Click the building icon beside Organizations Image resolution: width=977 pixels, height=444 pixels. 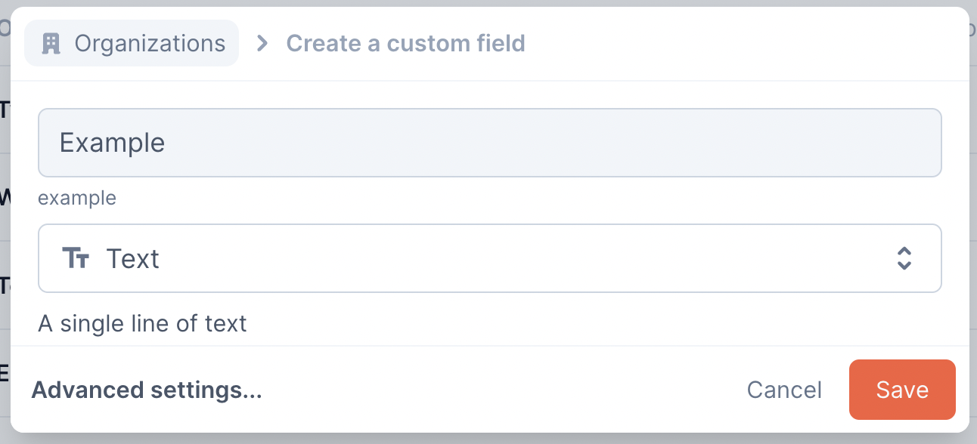pyautogui.click(x=51, y=44)
